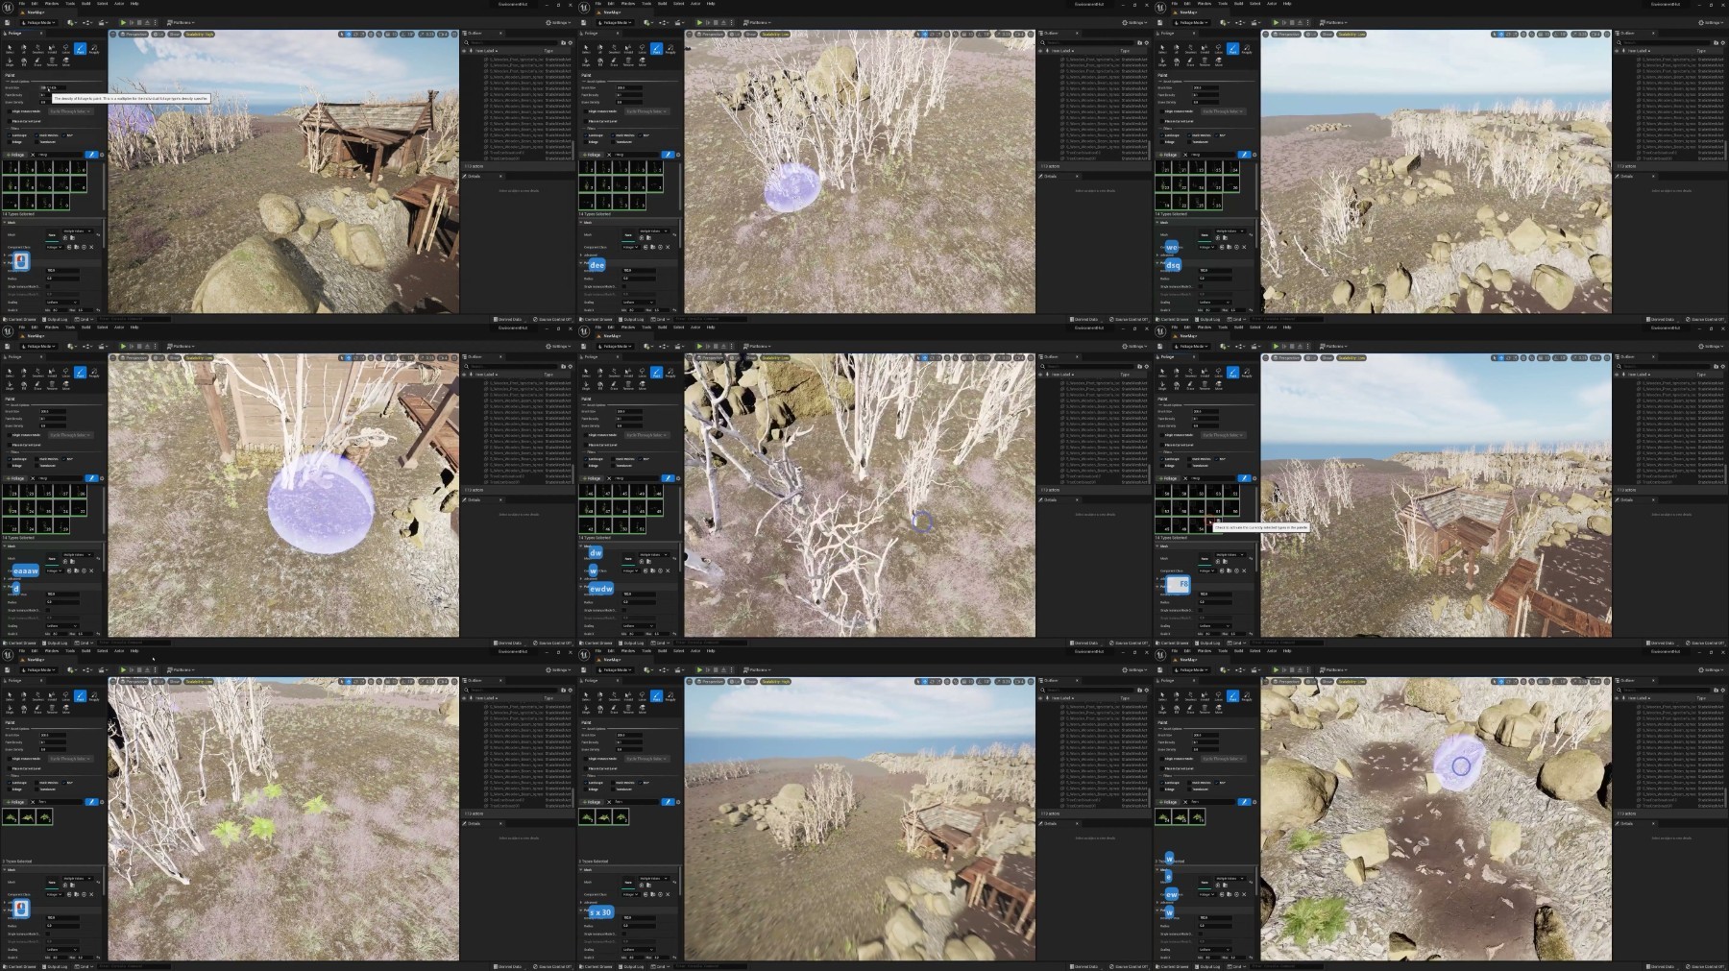Open the Tools menu in top-left editor
The width and height of the screenshot is (1729, 971).
pyautogui.click(x=70, y=4)
